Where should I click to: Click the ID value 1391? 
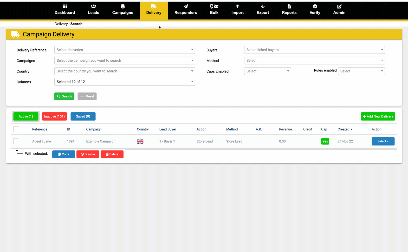70,141
